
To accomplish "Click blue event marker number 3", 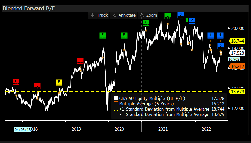I will coord(180,15).
